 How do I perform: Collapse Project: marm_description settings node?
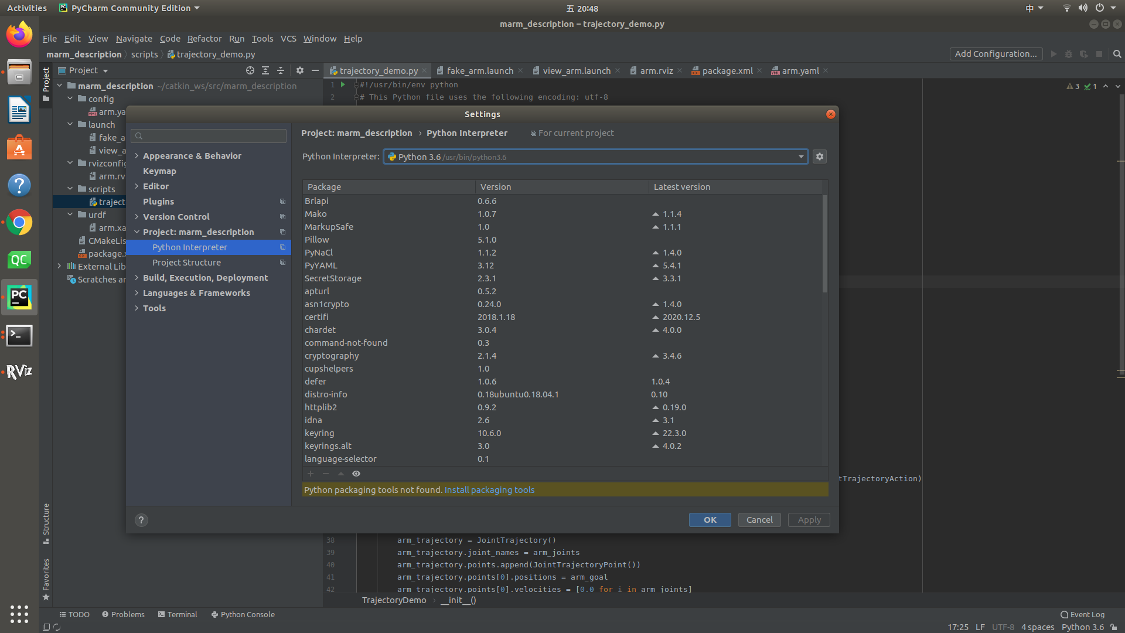137,232
